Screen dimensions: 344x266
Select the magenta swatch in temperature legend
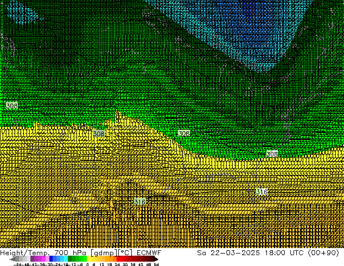(43, 259)
